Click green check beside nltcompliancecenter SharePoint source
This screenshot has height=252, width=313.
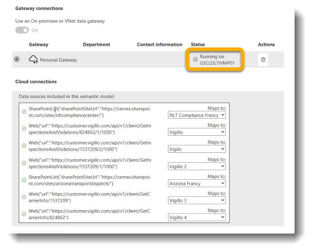point(24,112)
